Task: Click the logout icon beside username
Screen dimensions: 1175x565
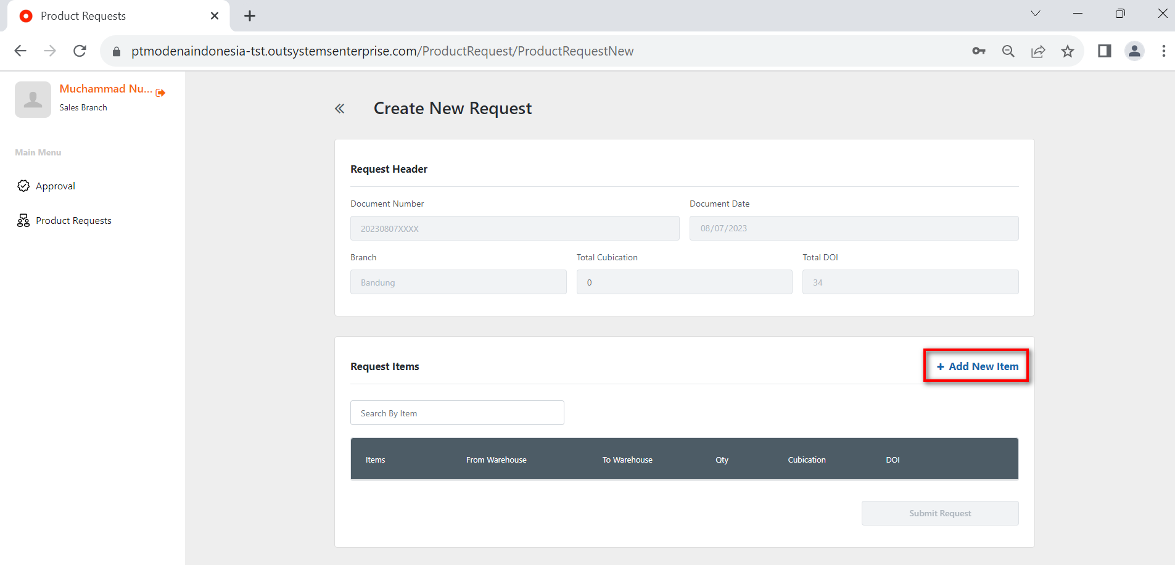Action: click(x=160, y=93)
